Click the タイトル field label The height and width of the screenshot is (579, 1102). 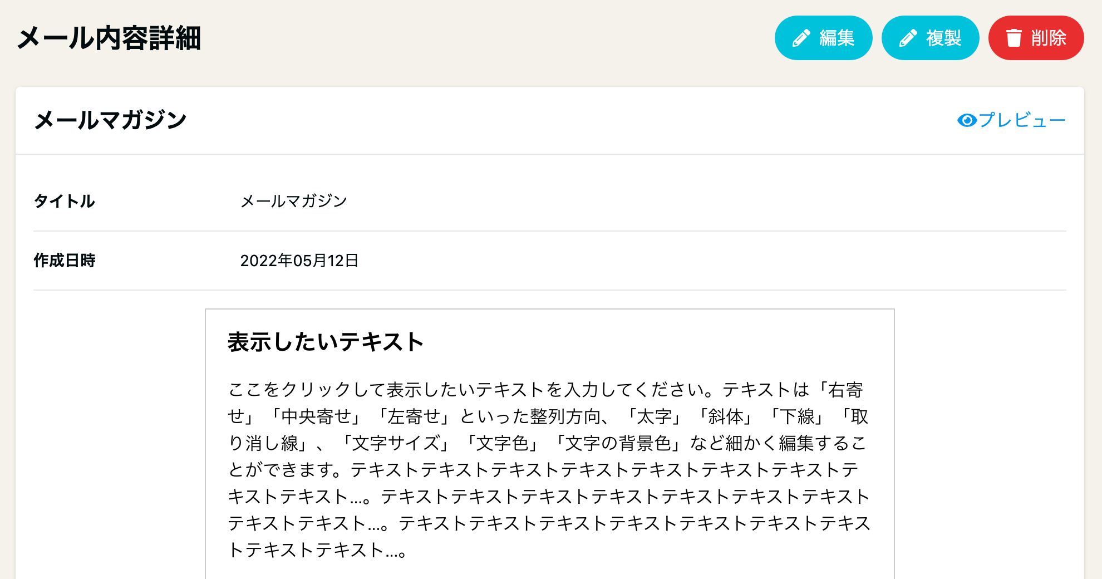pos(64,201)
